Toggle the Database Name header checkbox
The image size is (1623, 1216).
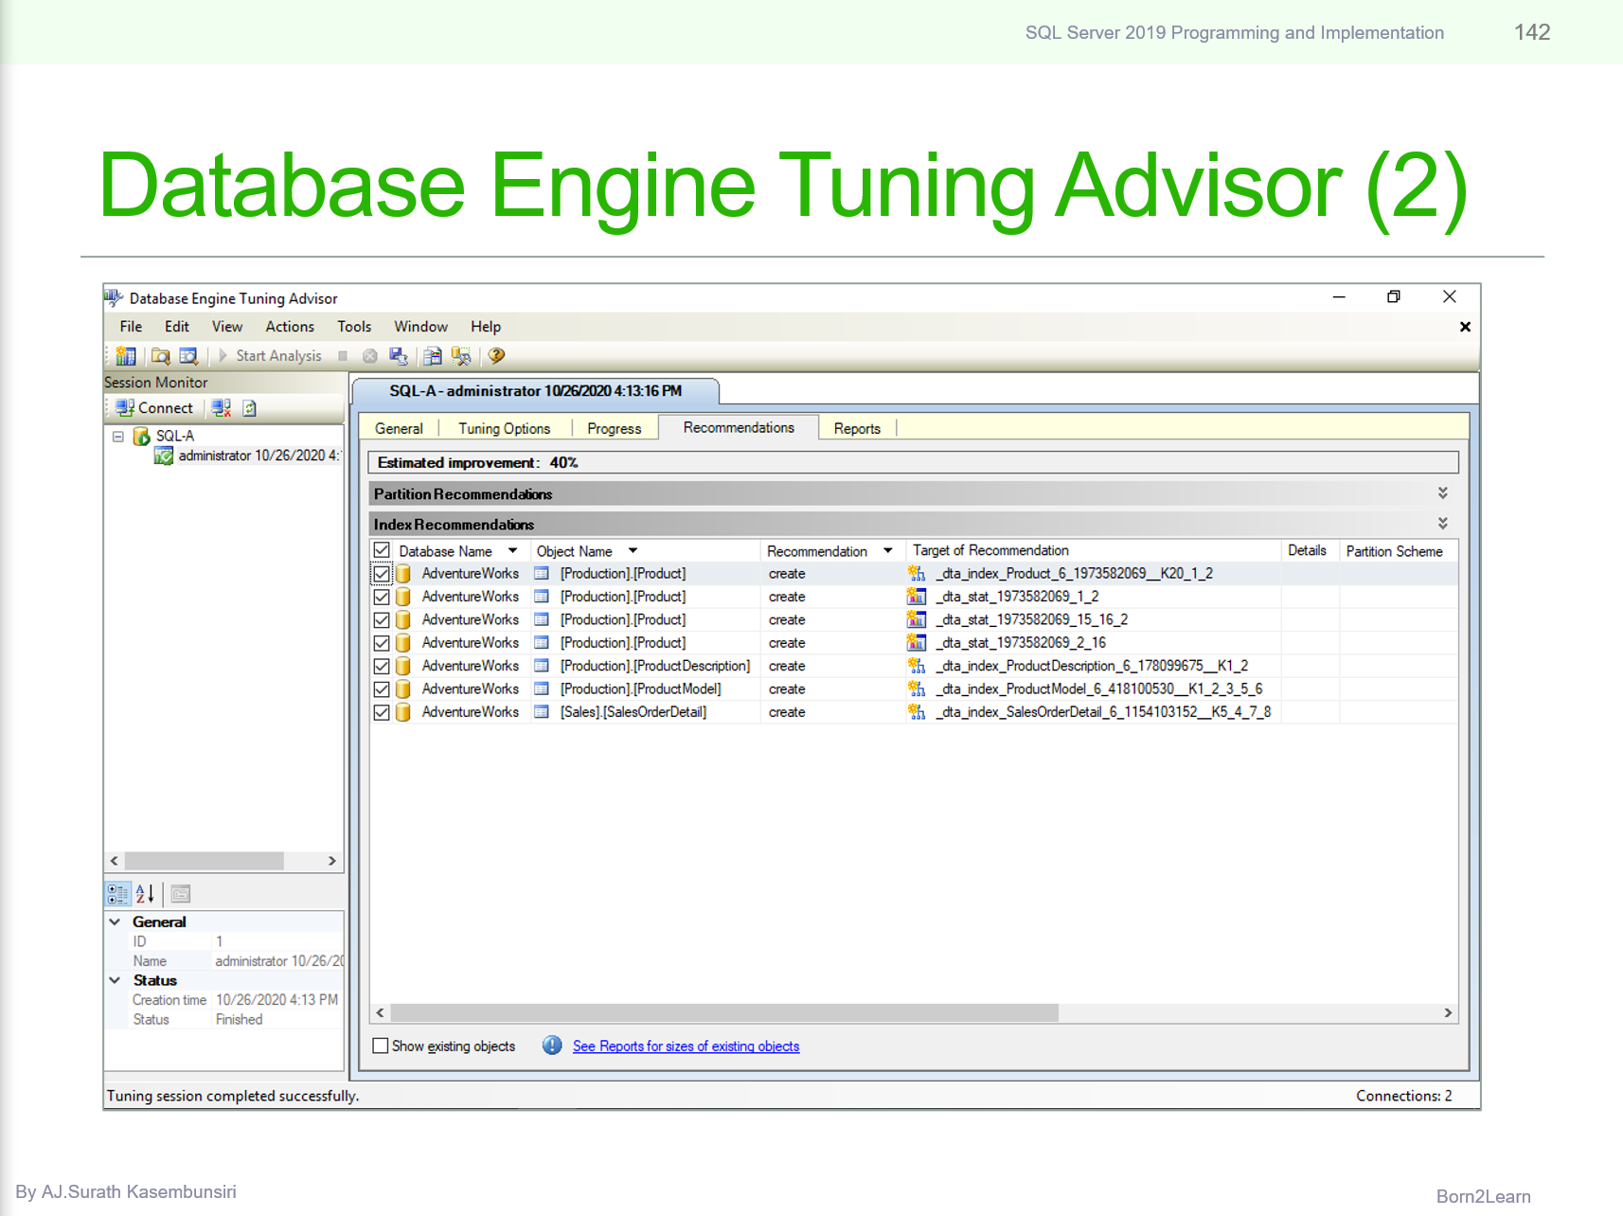point(382,550)
